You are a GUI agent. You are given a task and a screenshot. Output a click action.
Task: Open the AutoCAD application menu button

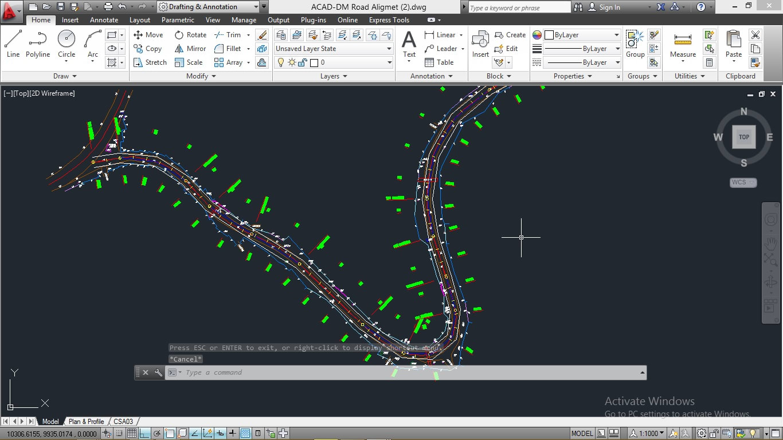[11, 11]
